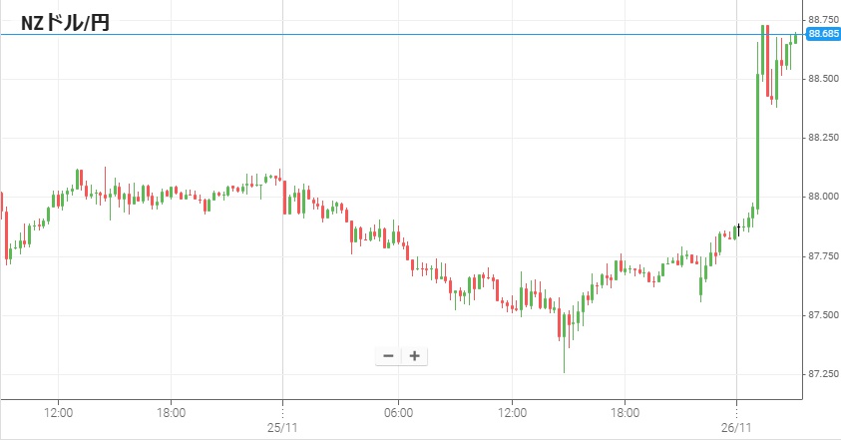Click the 88.500 price axis label

coord(822,79)
